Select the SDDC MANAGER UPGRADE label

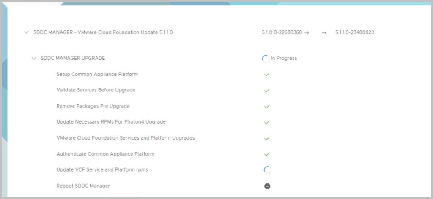tap(73, 58)
